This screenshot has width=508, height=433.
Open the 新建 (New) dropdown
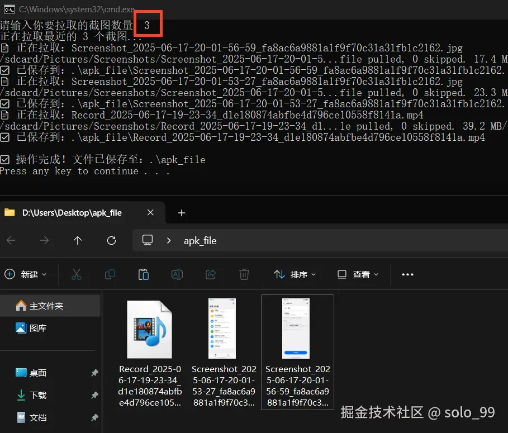coord(26,274)
